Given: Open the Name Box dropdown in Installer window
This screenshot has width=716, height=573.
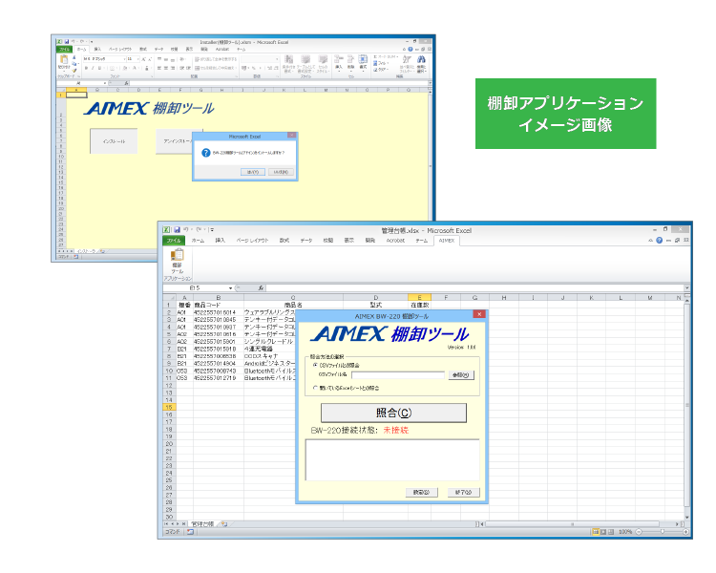Looking at the screenshot, I should coord(105,83).
